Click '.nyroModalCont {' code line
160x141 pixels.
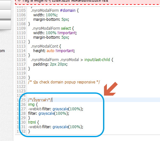click(x=46, y=46)
